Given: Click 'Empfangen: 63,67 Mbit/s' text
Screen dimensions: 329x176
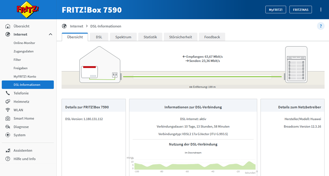Looking at the screenshot, I should coord(203,56).
